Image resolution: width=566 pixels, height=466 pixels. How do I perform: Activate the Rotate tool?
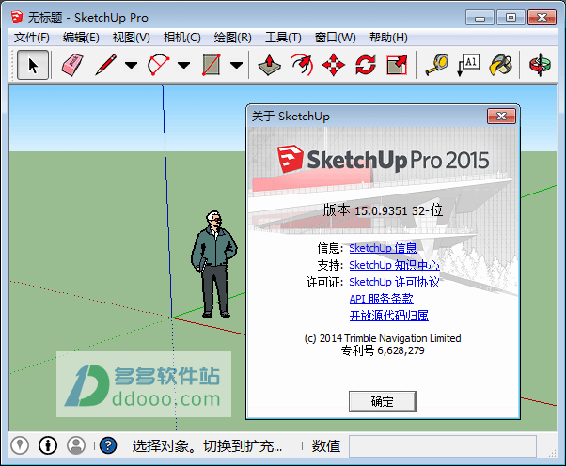click(x=366, y=65)
